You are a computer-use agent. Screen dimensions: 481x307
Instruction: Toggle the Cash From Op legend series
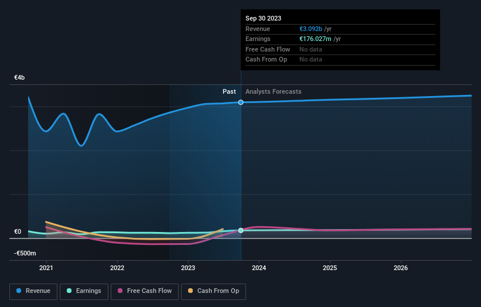(213, 291)
